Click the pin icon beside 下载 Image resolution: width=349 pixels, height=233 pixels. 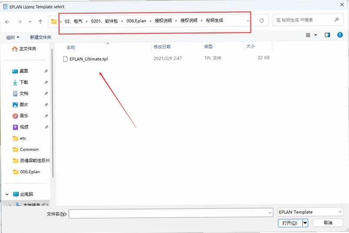(46, 82)
